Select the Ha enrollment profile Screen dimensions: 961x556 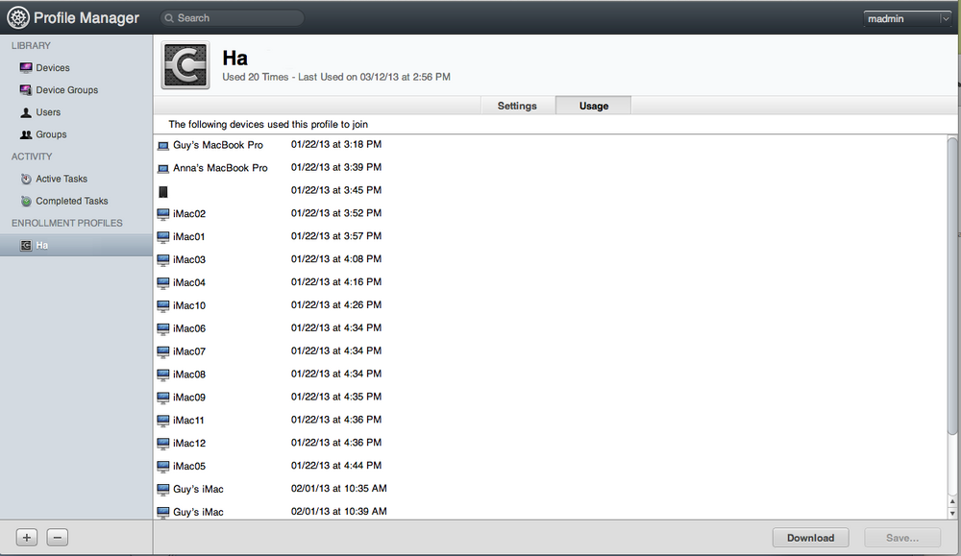(76, 246)
